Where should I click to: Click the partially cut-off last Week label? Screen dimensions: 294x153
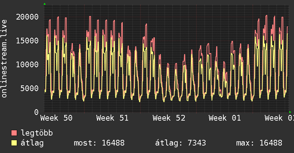point(279,118)
